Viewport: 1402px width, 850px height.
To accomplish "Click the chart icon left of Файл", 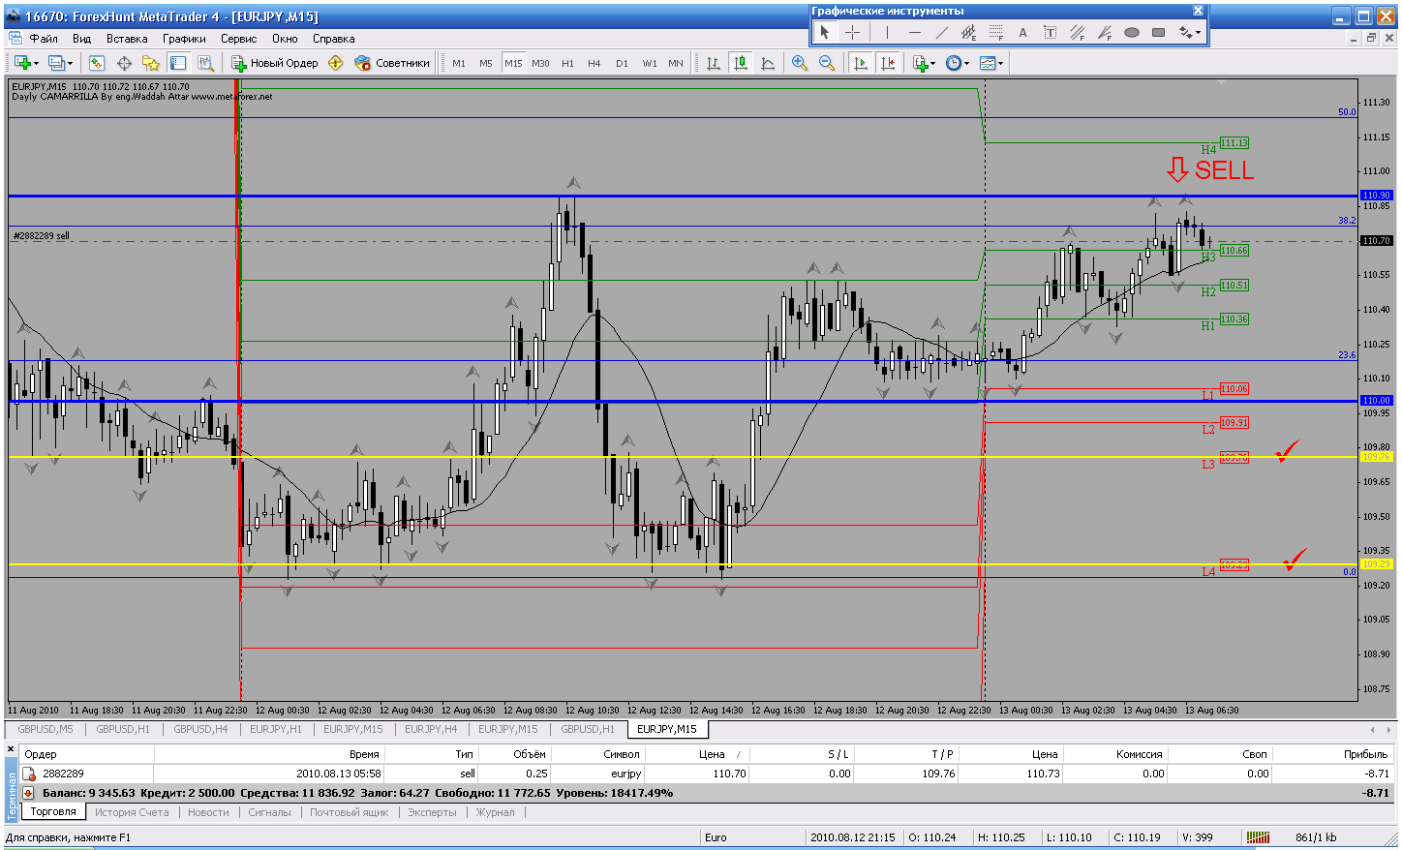I will click(16, 39).
